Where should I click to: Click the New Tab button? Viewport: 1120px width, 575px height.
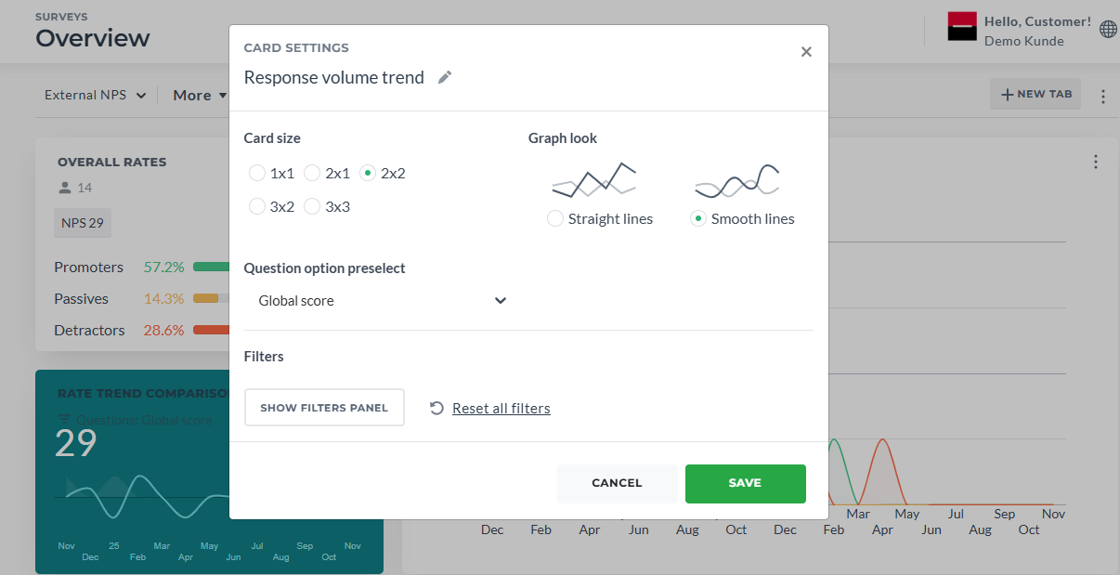click(1035, 94)
